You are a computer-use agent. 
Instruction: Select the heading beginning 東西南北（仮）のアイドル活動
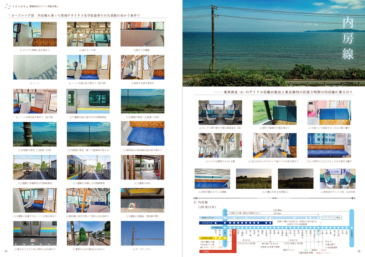[288, 92]
